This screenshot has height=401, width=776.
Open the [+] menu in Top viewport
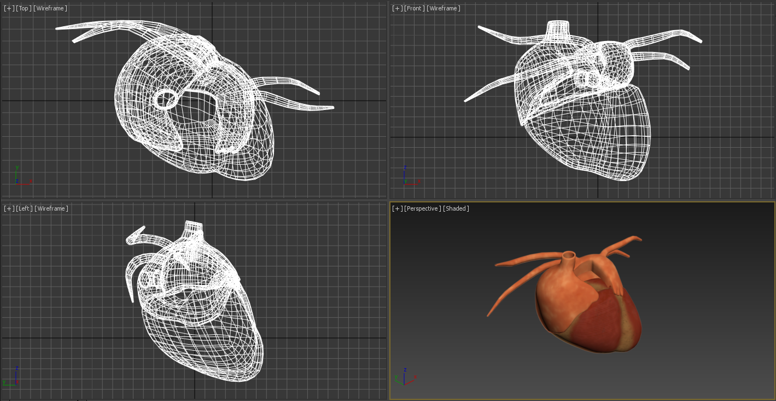pyautogui.click(x=9, y=8)
